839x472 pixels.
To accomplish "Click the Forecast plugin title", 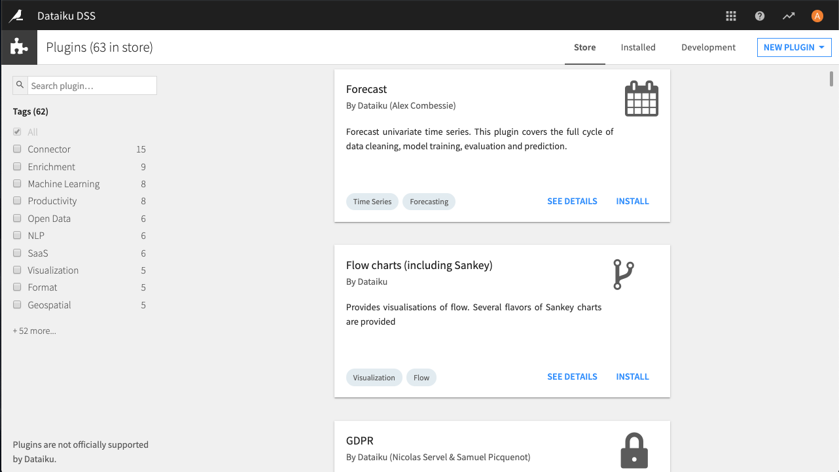I will pyautogui.click(x=366, y=89).
